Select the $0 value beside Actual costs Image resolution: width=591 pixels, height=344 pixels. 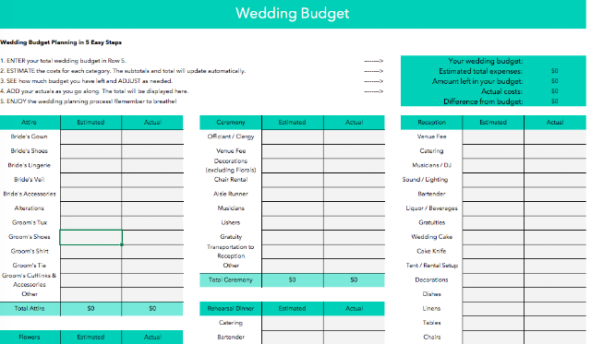(554, 91)
